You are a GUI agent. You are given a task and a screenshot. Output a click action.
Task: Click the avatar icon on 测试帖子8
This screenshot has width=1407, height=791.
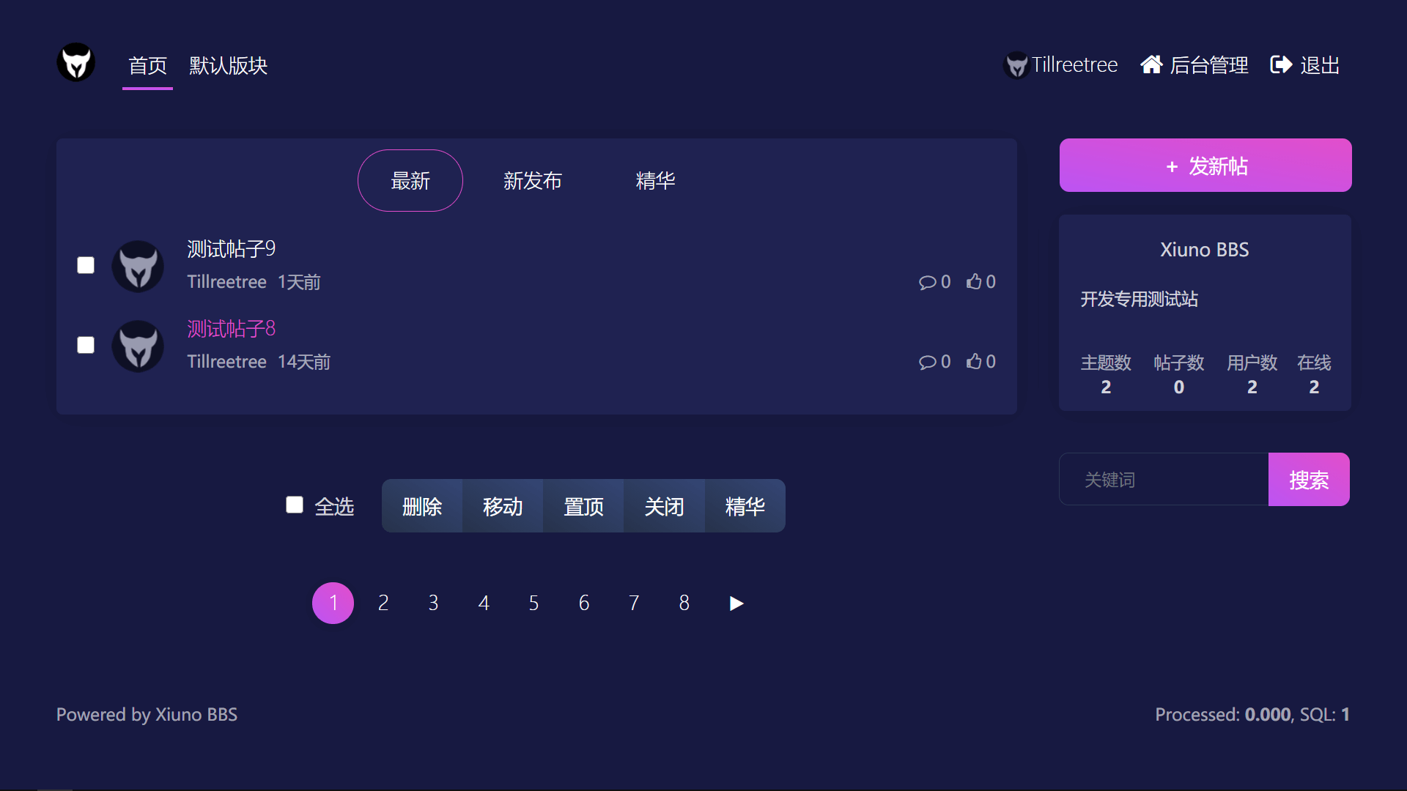click(139, 346)
